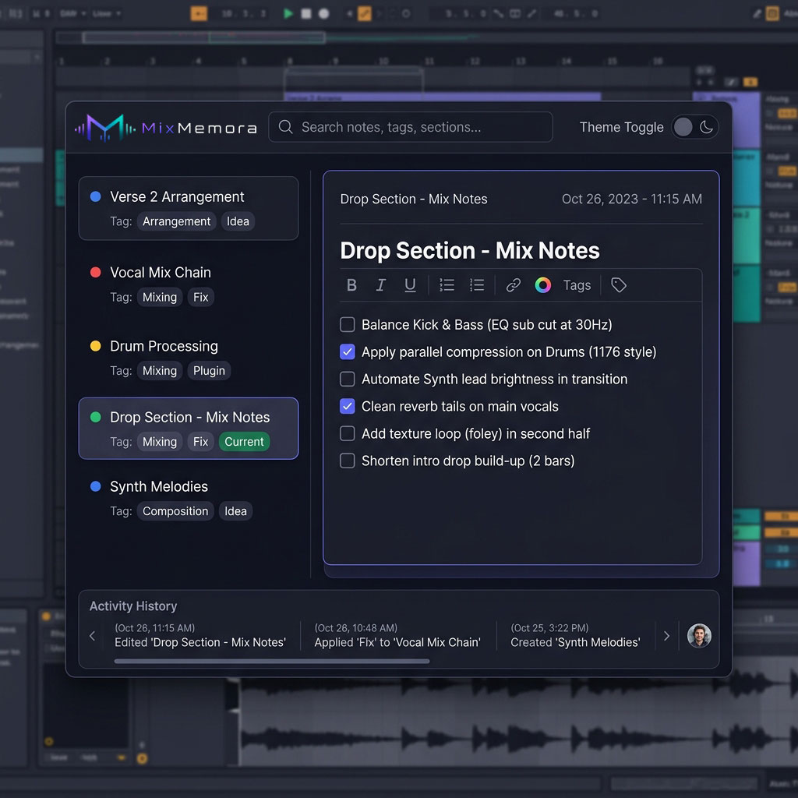The height and width of the screenshot is (798, 798).
Task: Click the Mixing tag on Drum Processing
Action: coord(159,370)
